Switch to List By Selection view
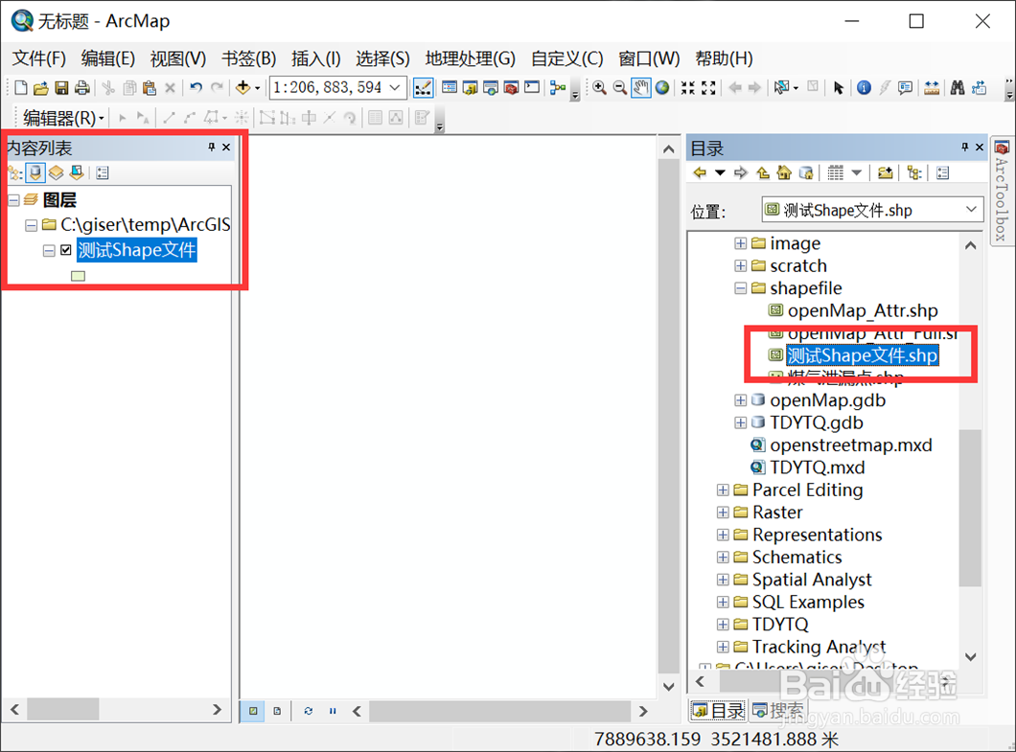 [x=77, y=173]
